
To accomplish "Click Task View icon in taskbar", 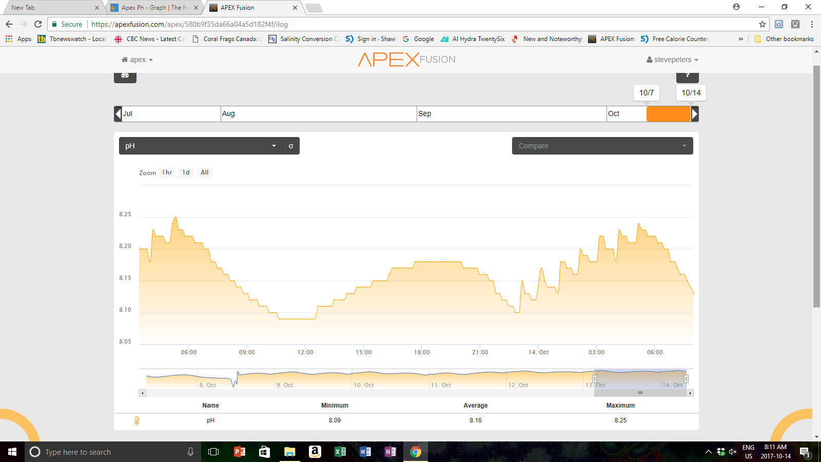I will coord(213,452).
